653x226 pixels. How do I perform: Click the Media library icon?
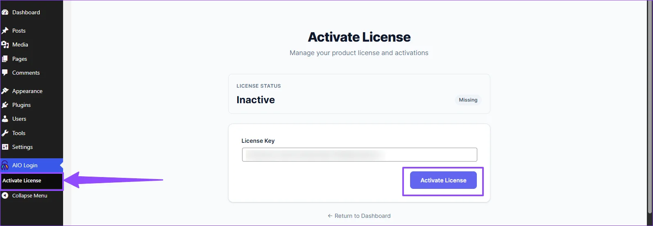(5, 44)
